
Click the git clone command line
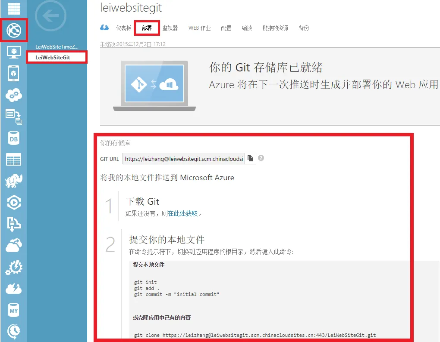pyautogui.click(x=255, y=335)
